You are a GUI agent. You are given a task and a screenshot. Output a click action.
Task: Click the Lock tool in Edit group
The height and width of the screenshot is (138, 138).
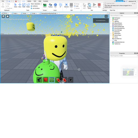point(76,6)
